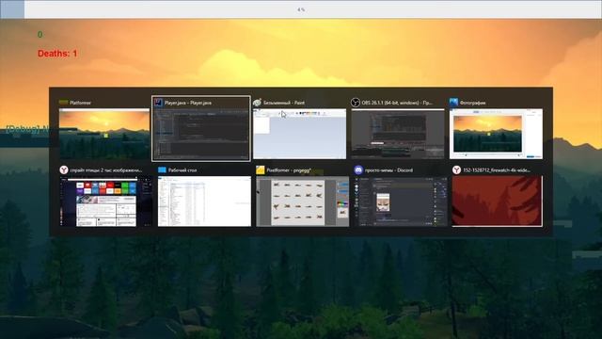Click the "Фотографии" title text

(472, 103)
